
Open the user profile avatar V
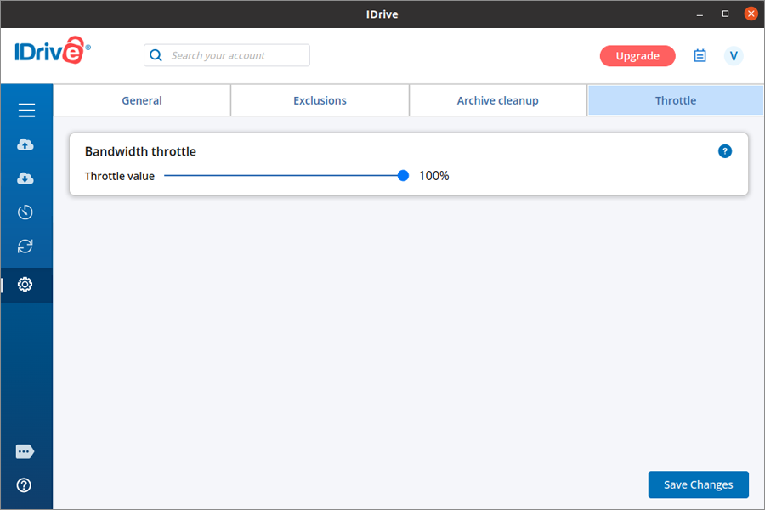coord(734,56)
